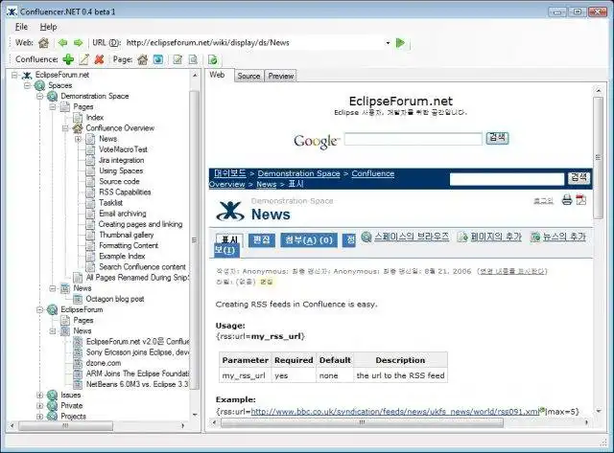614x453 pixels.
Task: Click the Google search text box
Action: click(x=413, y=139)
